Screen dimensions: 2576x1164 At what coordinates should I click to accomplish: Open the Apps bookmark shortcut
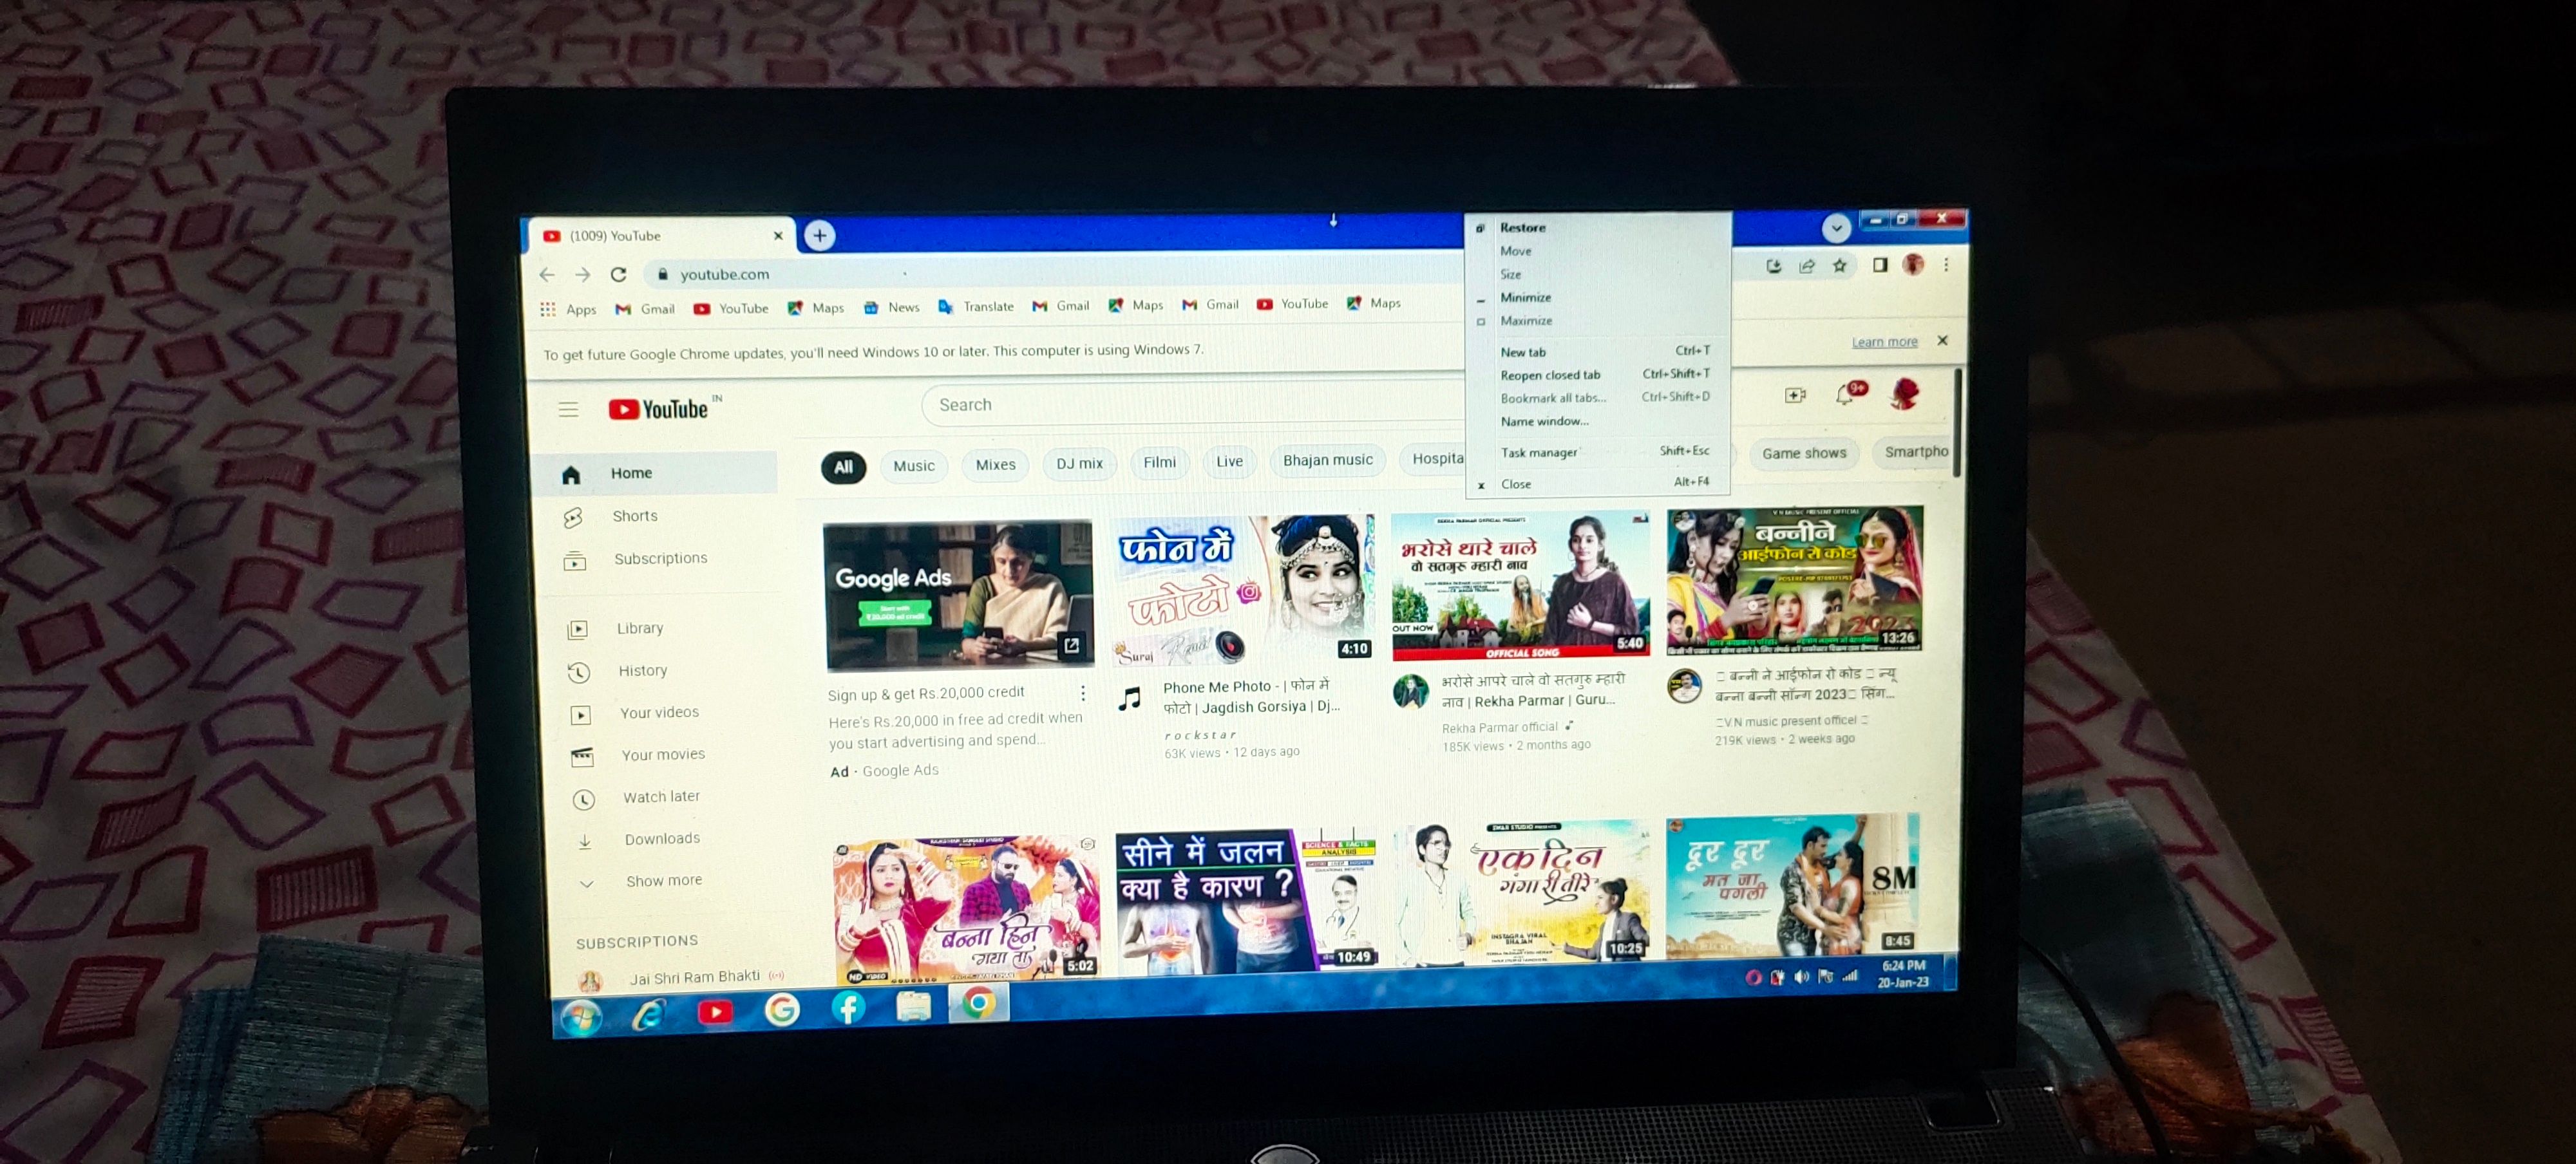pos(568,310)
